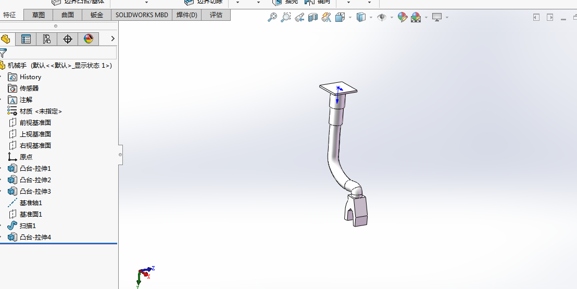577x289 pixels.
Task: Click 材质 material icon
Action: (x=12, y=111)
